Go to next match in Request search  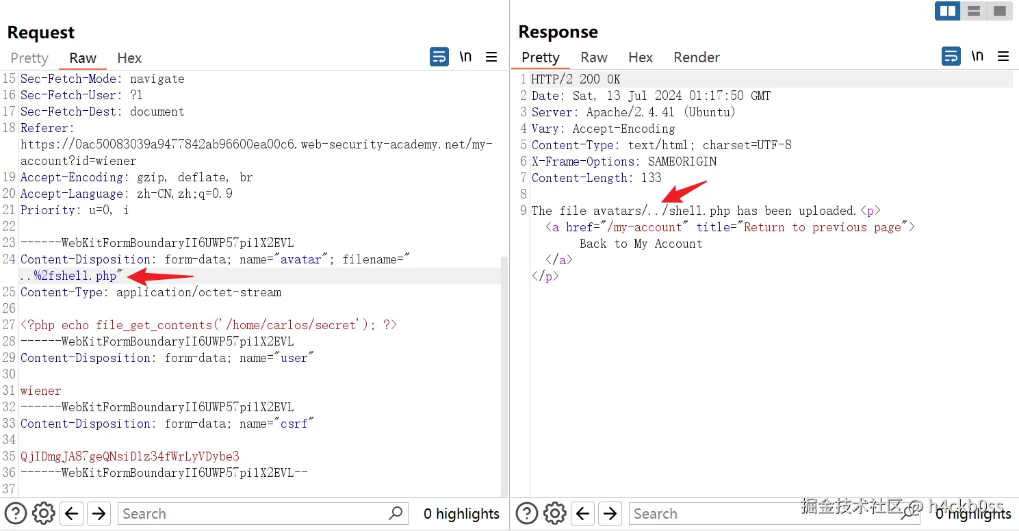[x=99, y=513]
